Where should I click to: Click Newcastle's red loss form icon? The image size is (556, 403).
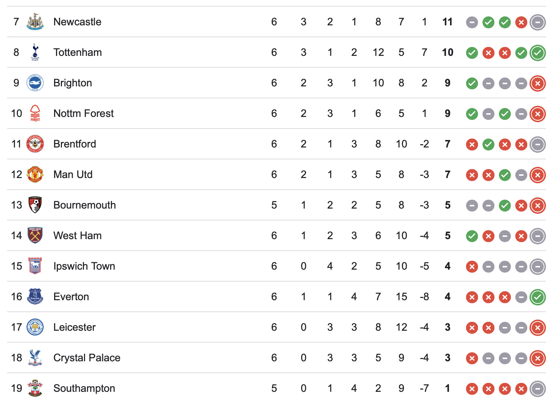pyautogui.click(x=521, y=22)
